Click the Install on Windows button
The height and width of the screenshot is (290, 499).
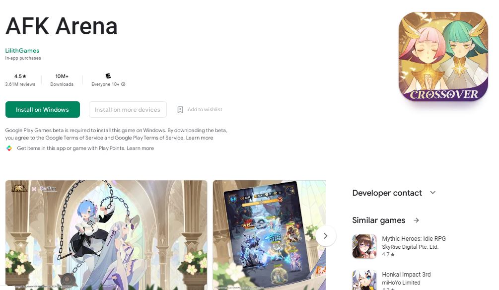coord(43,110)
